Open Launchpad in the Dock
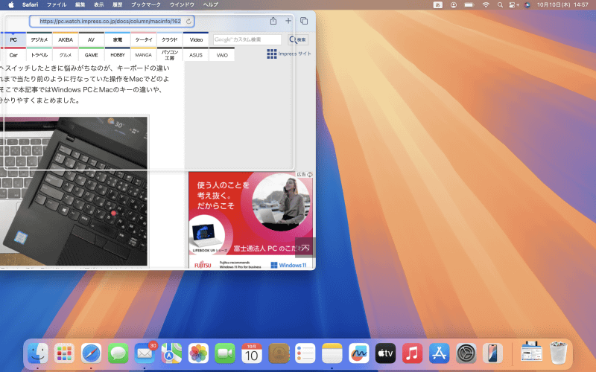Screen dimensions: 596x372 click(x=64, y=353)
